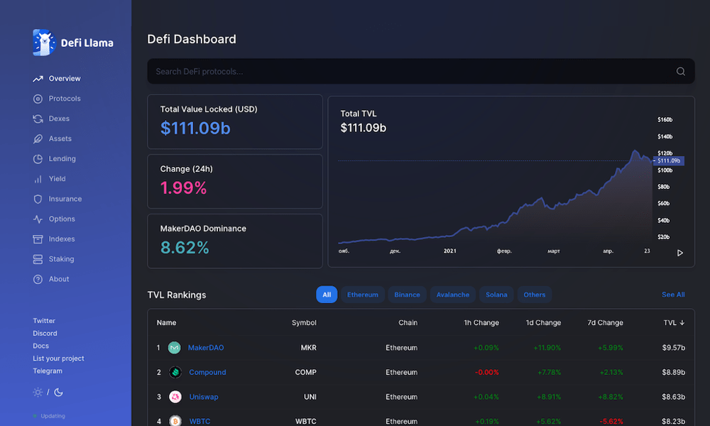Click the MakerDAO Dominance 8.62% value

click(185, 248)
